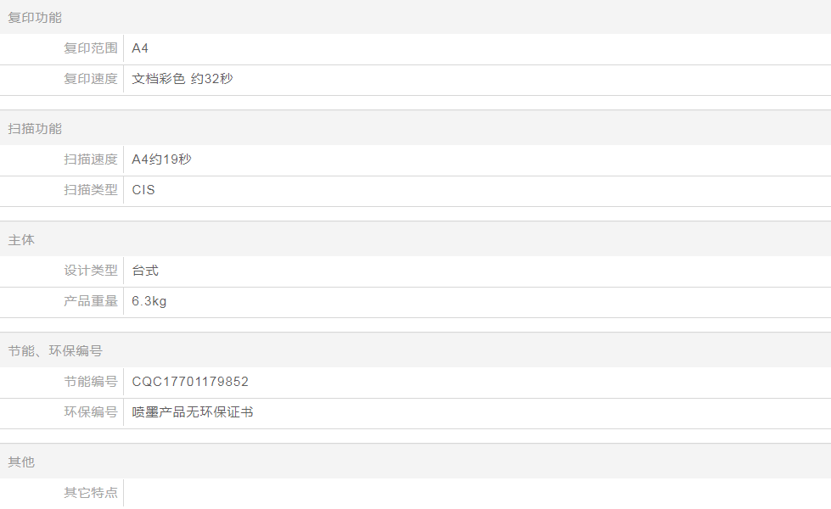Click the 节能、环保编号 section header
This screenshot has width=831, height=509.
[55, 350]
